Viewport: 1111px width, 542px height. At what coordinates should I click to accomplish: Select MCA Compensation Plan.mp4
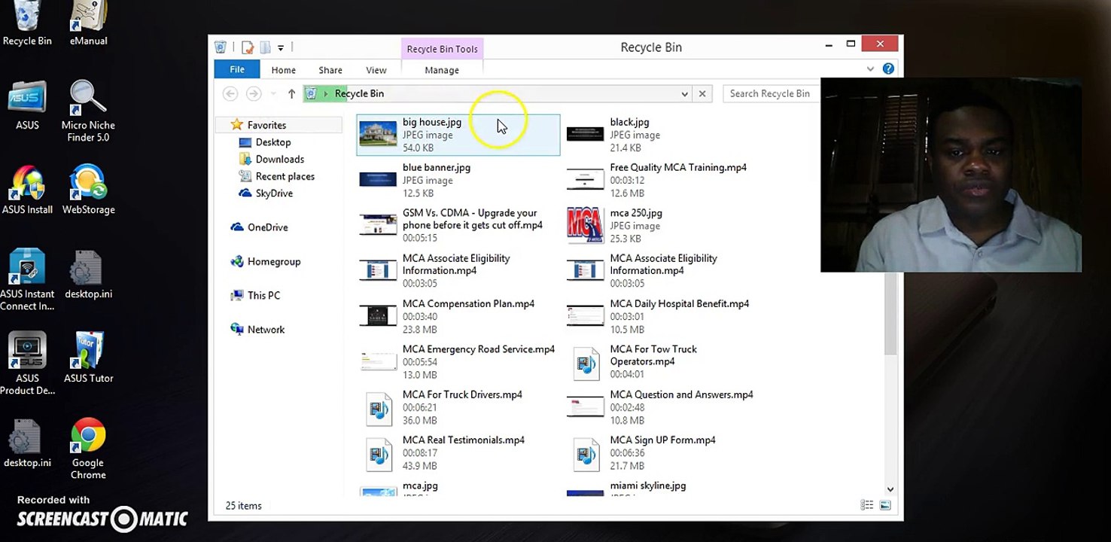[458, 316]
